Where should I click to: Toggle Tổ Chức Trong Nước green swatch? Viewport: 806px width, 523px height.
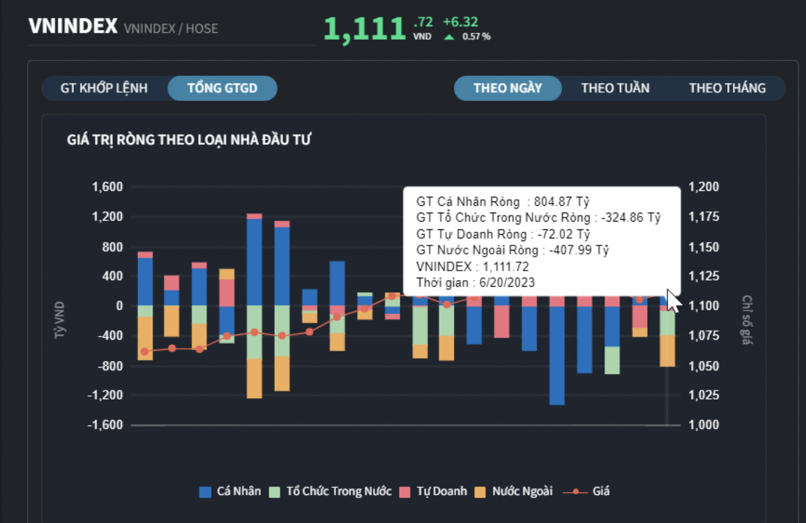pyautogui.click(x=275, y=492)
